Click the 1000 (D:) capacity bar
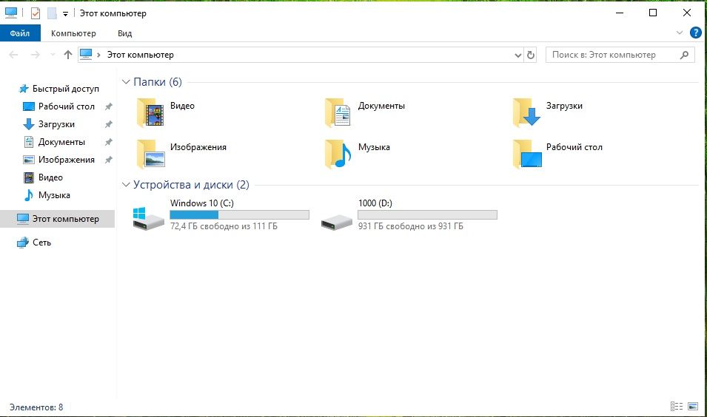The height and width of the screenshot is (417, 707). (427, 215)
